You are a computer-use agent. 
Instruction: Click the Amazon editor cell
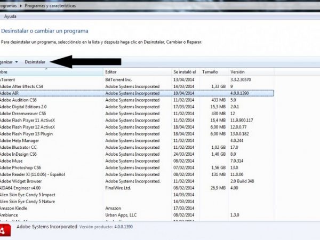113,208
